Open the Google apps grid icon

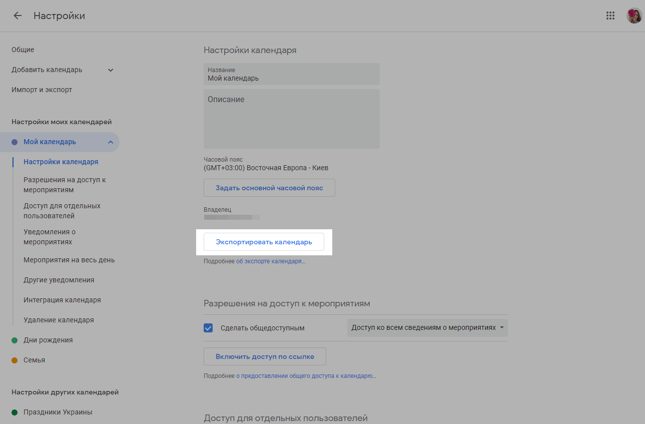(610, 16)
